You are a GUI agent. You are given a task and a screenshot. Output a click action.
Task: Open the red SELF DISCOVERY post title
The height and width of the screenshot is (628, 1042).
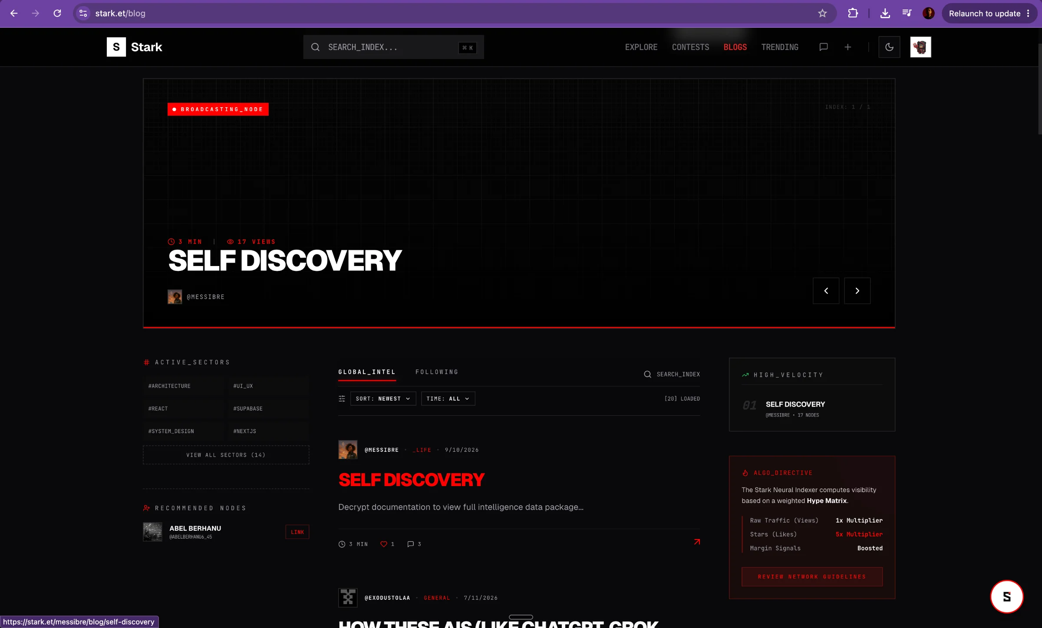[x=411, y=480]
